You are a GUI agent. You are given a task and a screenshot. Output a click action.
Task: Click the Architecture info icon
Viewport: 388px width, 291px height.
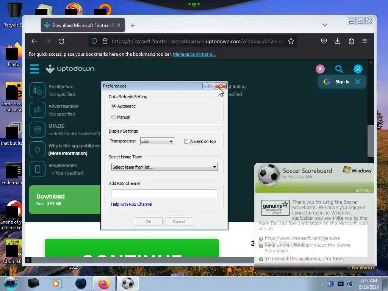point(38,90)
